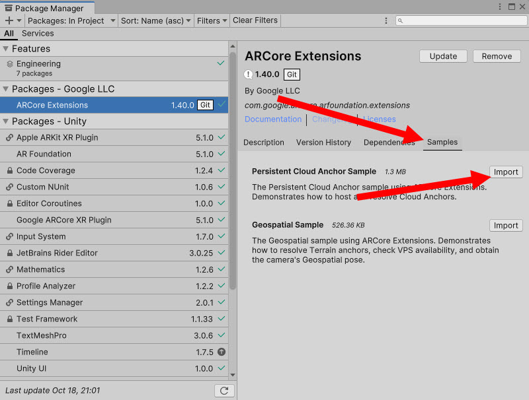529x400 pixels.
Task: Import the Geospatial Sample
Action: 506,226
